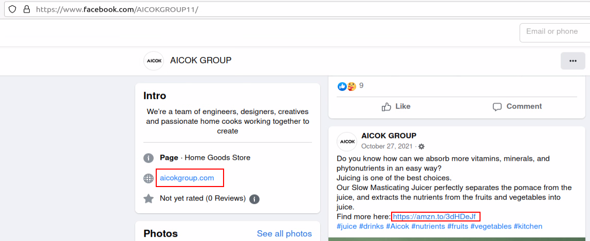Like the post with Like button
The width and height of the screenshot is (590, 241).
click(396, 106)
